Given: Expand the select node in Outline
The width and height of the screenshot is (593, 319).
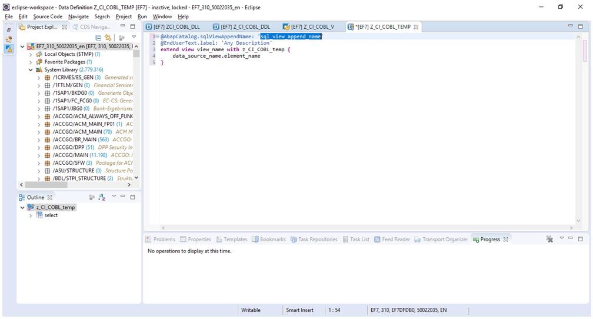Looking at the screenshot, I should pos(31,215).
